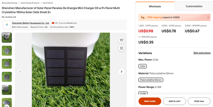This screenshot has width=213, height=107.
Task: Click the heart favorite icon
Action: coord(121,40)
